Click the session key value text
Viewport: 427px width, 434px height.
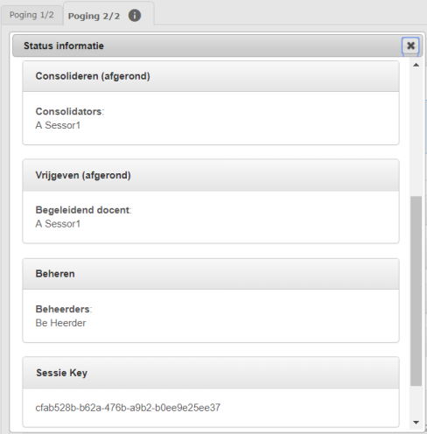[128, 408]
